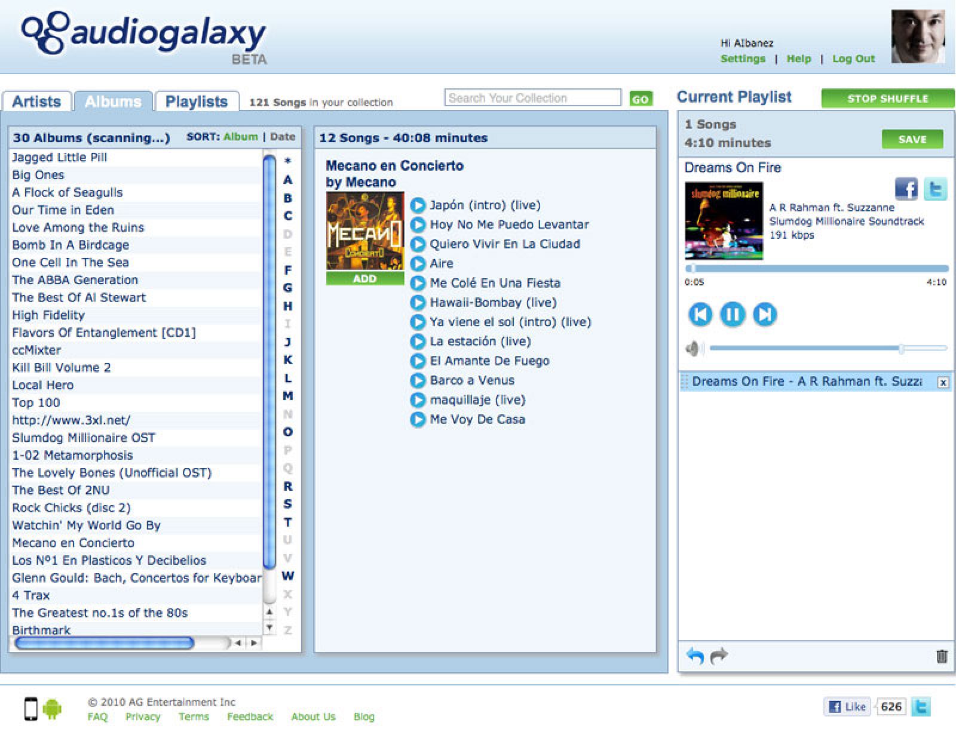This screenshot has height=732, width=956.
Task: Open the Android app via footer icon
Action: pos(53,709)
